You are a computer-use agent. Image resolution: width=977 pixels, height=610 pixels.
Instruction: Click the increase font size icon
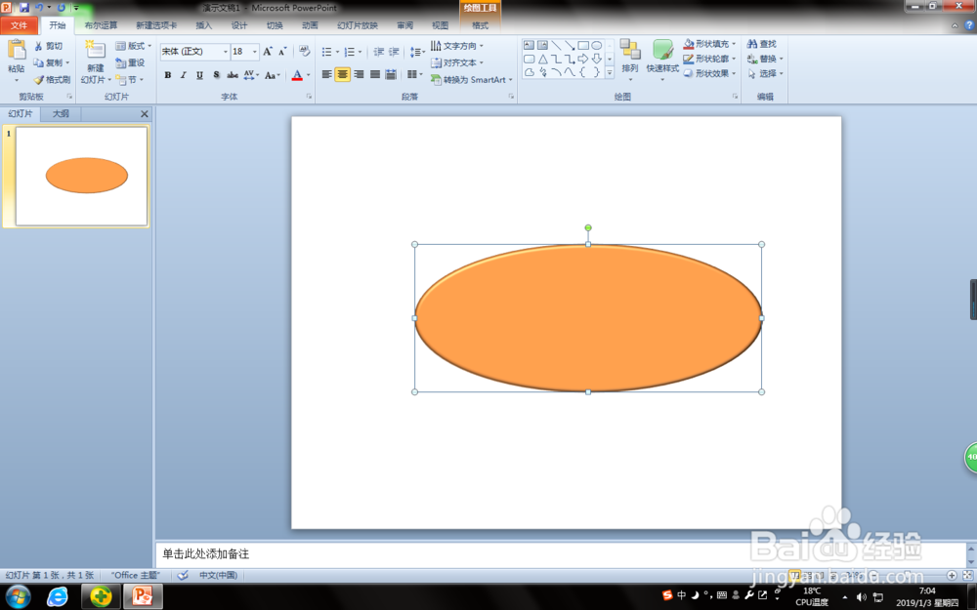point(268,51)
